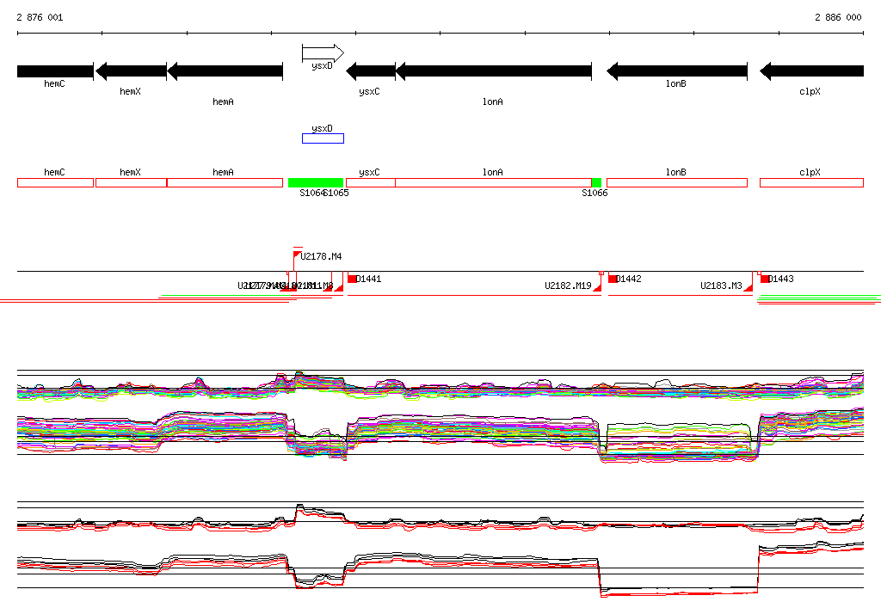Click the hemA black gene arrow
Screen dimensions: 881x614
[x=225, y=71]
